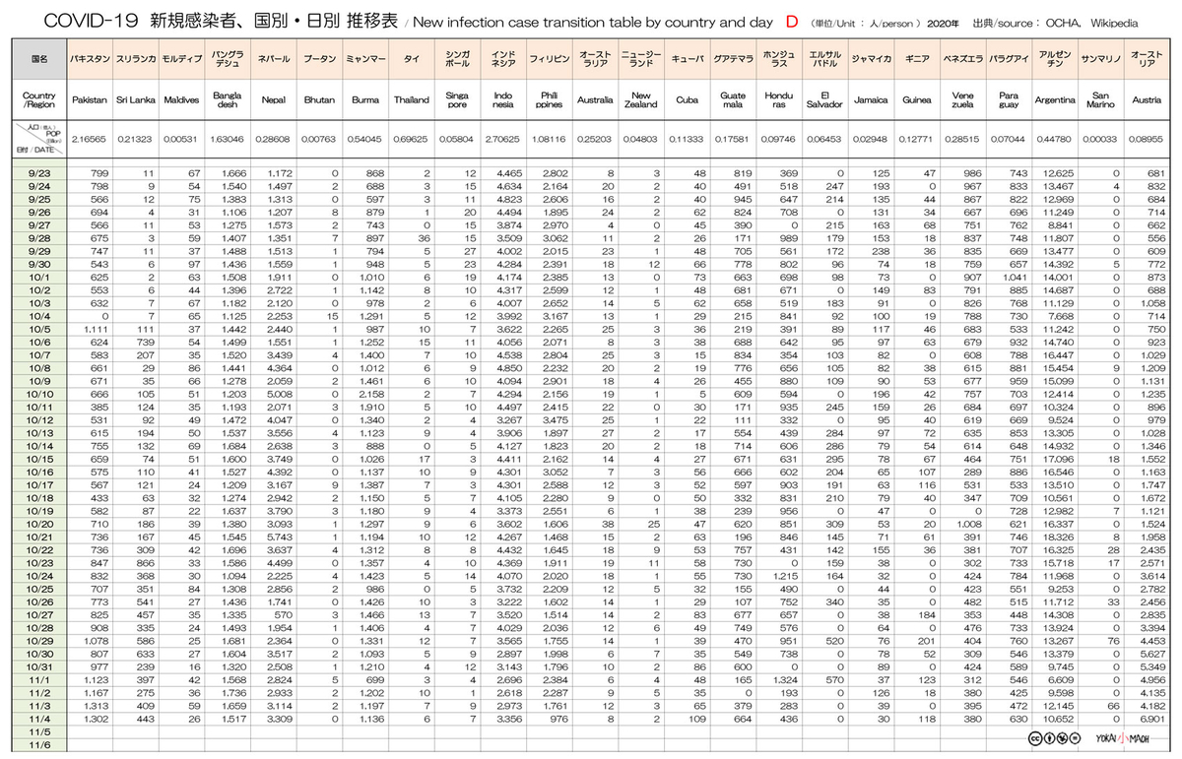
Task: Click the 'El Salvador' country header
Action: pos(824,100)
